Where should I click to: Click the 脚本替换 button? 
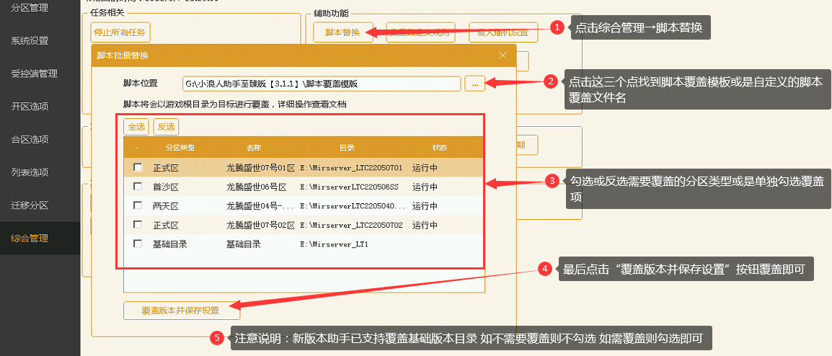[x=342, y=32]
